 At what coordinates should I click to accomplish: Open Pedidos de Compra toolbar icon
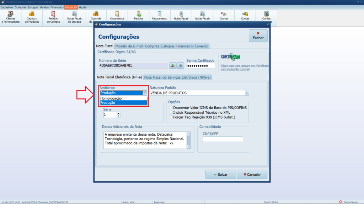tap(53, 17)
